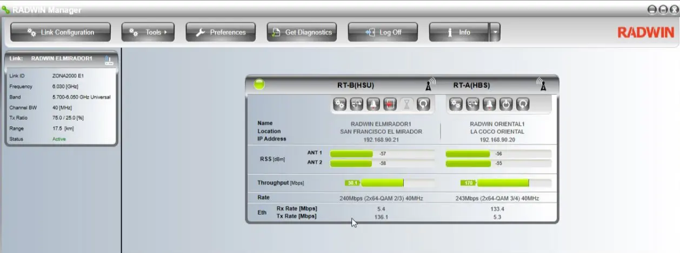This screenshot has width=680, height=253.
Task: Open the Link Configuration button
Action: click(x=61, y=32)
